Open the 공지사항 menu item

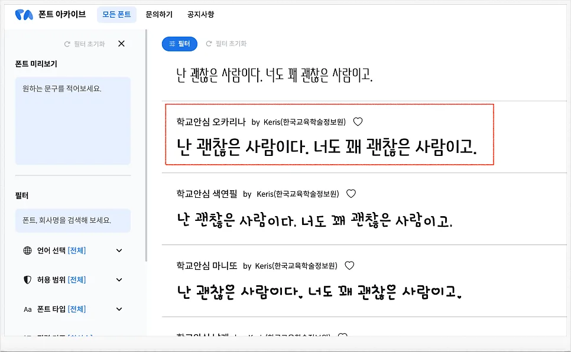(200, 15)
